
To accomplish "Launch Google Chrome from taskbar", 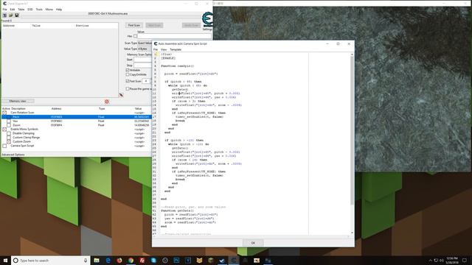I will [x=131, y=260].
